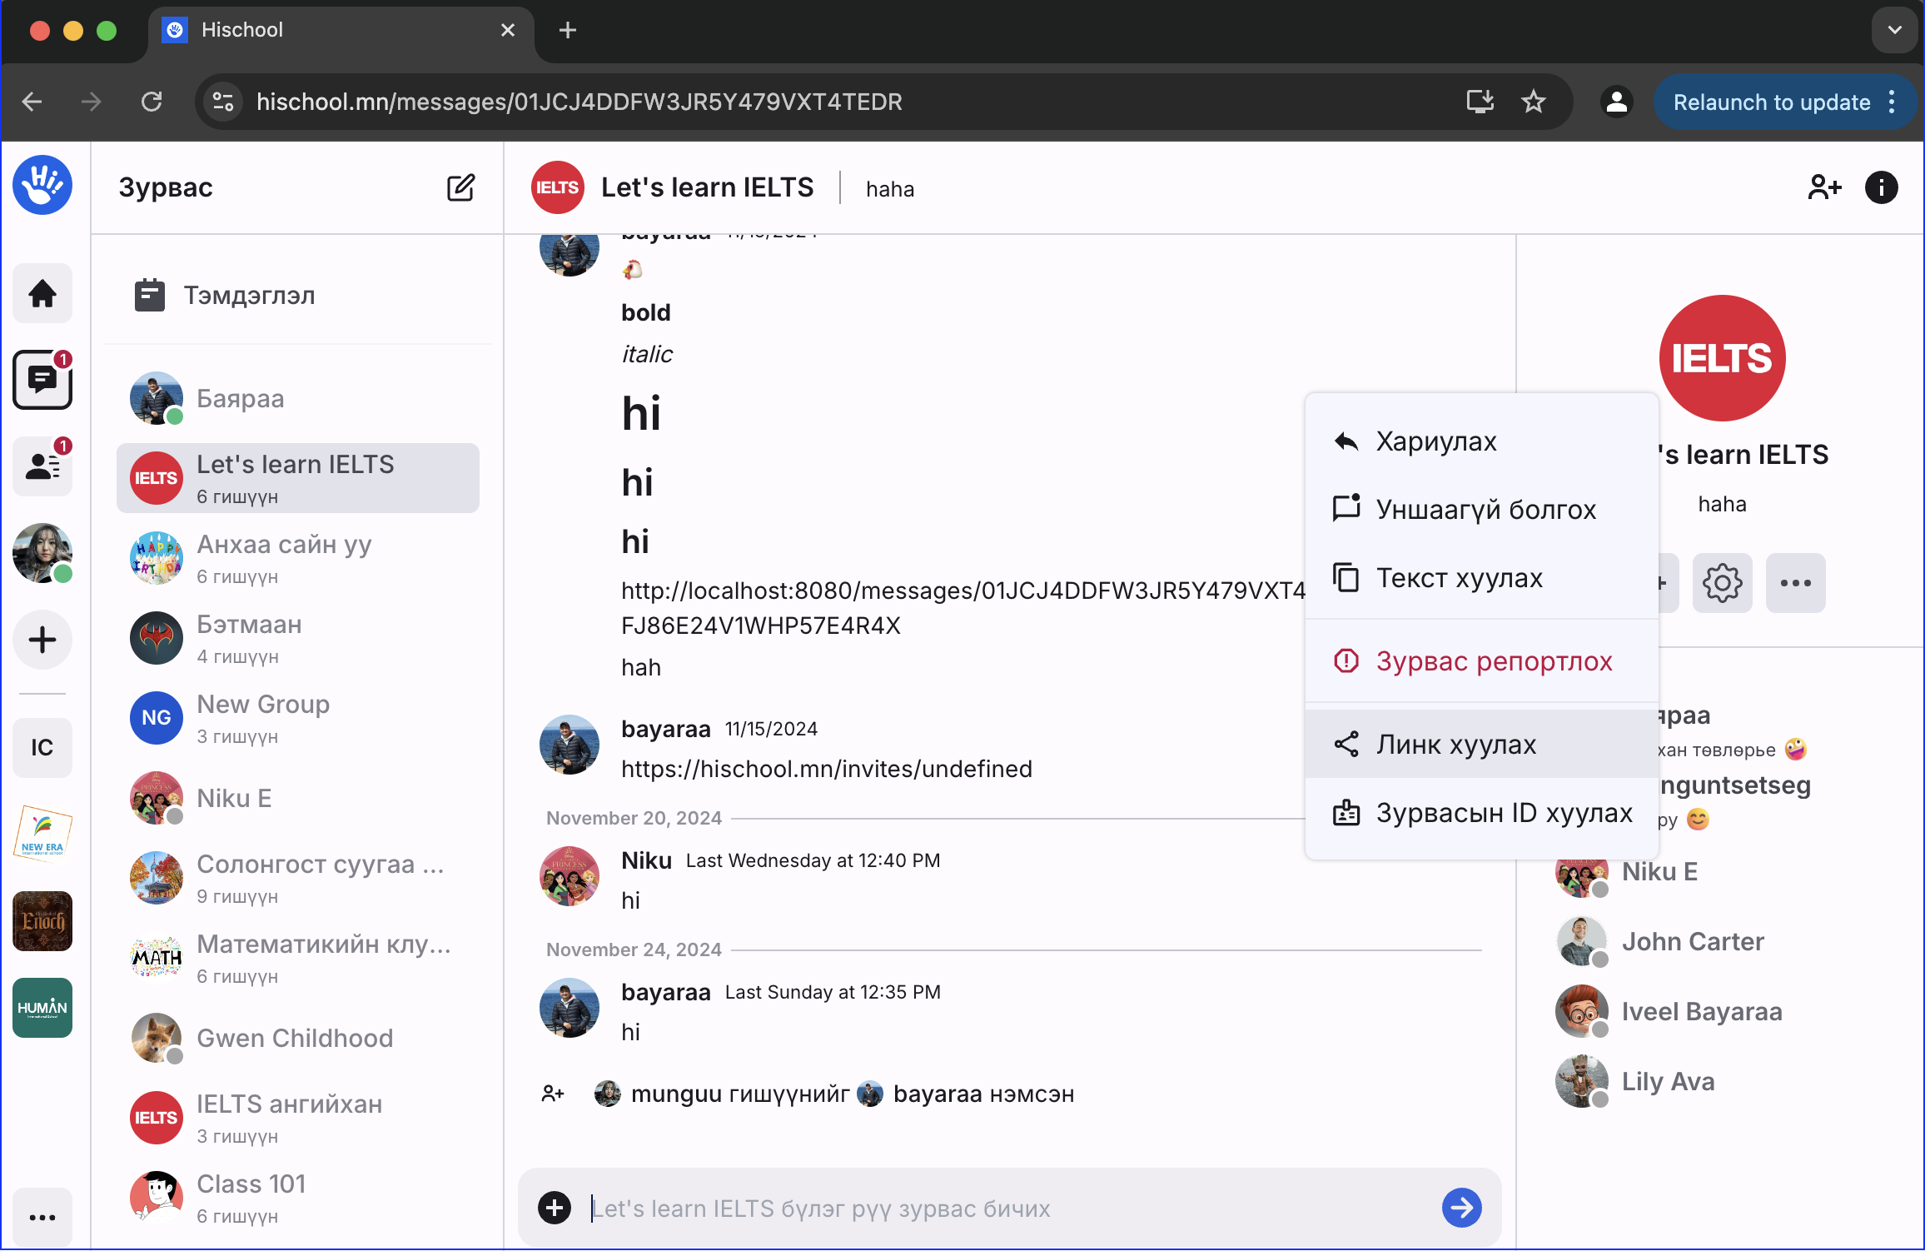
Task: Open the hischool.mn invites link message
Action: click(826, 769)
